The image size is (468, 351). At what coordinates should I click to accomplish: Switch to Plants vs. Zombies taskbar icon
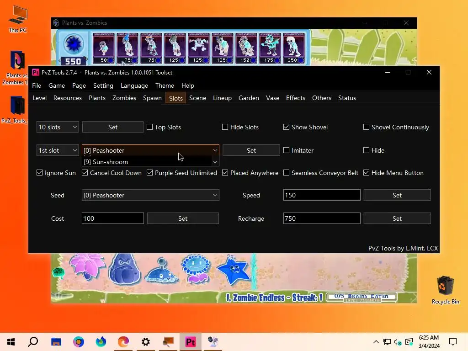(213, 342)
